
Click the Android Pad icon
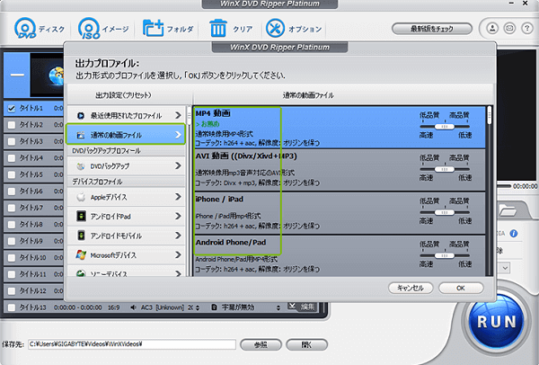tap(81, 217)
